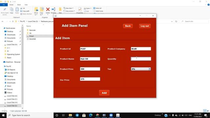The image size is (210, 118).
Task: Click the Explorer search box
Action: point(194,21)
